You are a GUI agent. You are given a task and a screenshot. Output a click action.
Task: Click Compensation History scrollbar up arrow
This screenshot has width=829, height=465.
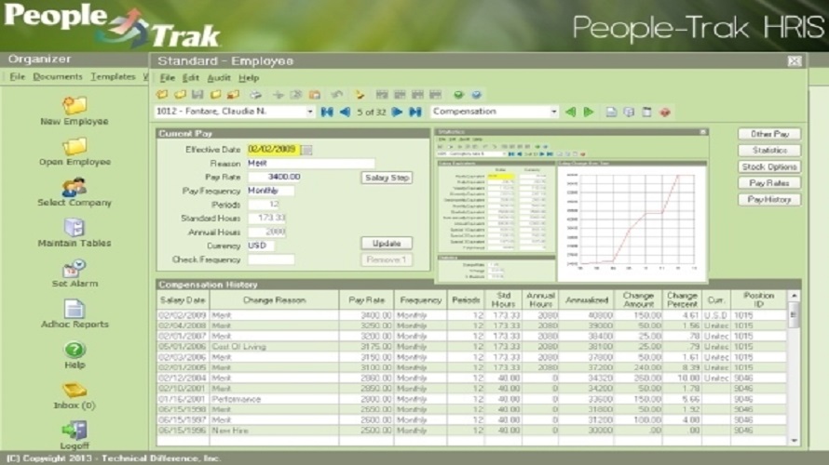794,296
